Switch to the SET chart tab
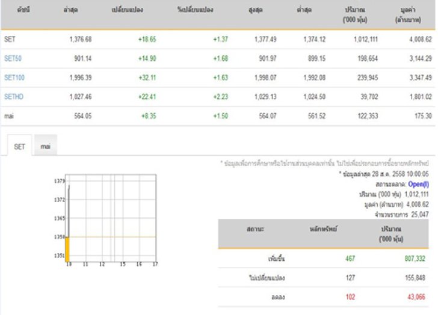The width and height of the screenshot is (438, 315). [19, 146]
